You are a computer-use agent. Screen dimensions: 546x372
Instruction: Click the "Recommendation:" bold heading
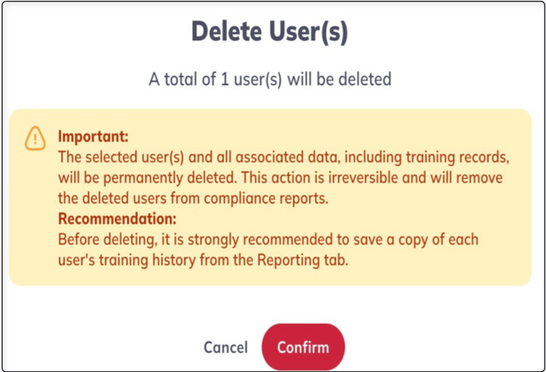click(x=117, y=219)
